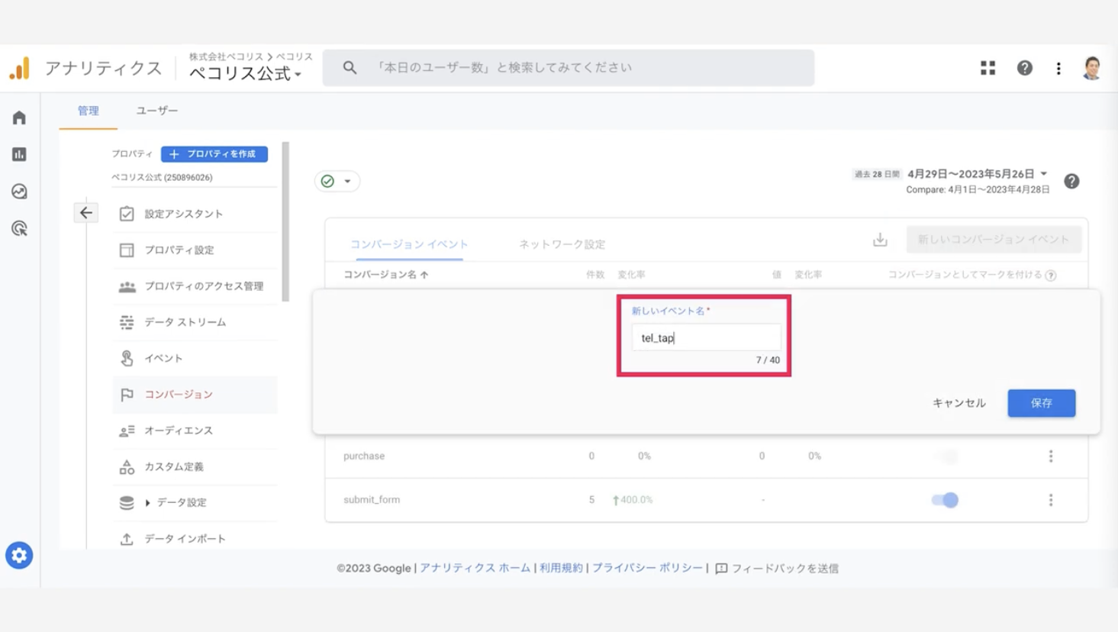Click the back arrow in property menu

(86, 213)
